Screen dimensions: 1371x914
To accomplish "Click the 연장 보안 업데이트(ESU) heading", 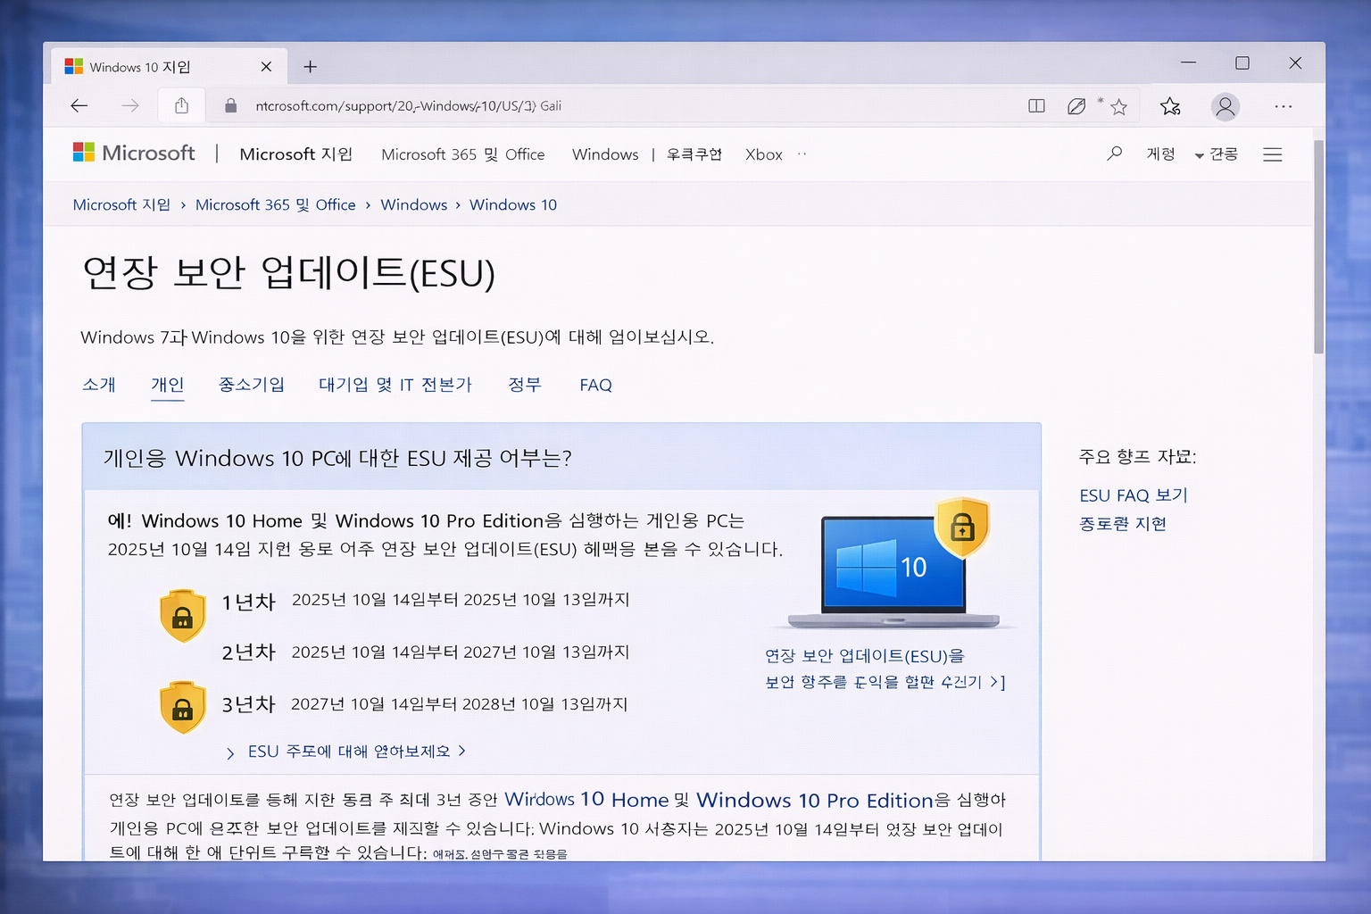I will [288, 272].
